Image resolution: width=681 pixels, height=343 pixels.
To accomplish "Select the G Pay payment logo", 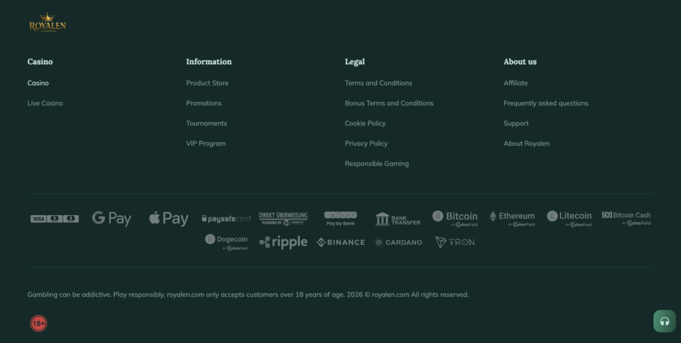I will coord(112,218).
